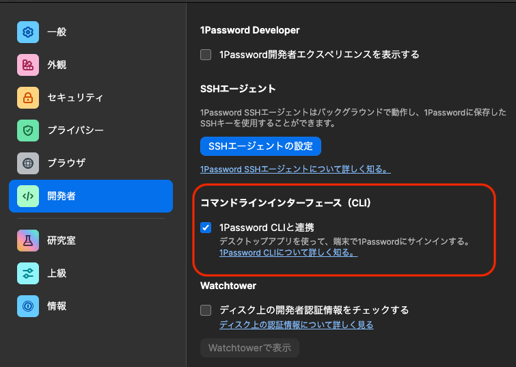Go to セキュリティ settings
Image resolution: width=516 pixels, height=367 pixels.
coord(91,98)
